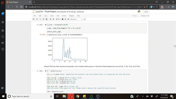Viewport: 176px width, 99px height.
Task: Click the Python 3 kernel indicator
Action: [145, 16]
